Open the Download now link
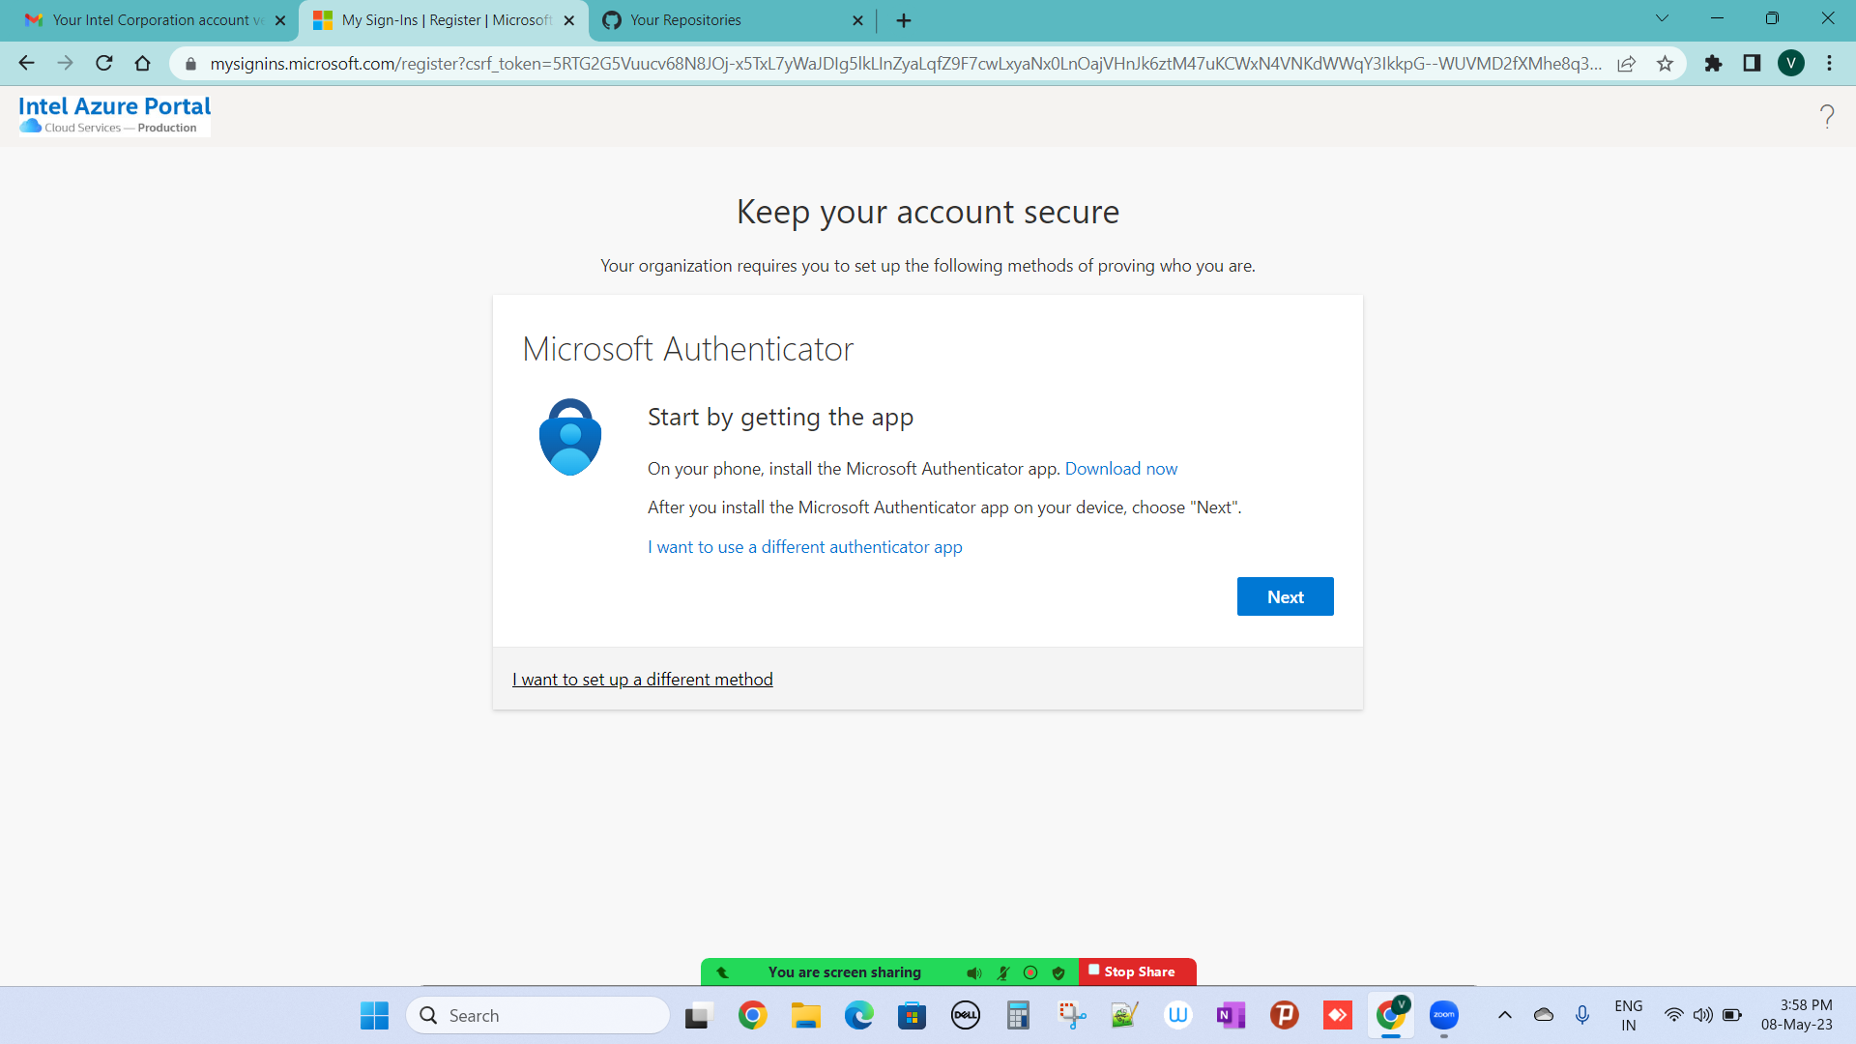Screen dimensions: 1856x1044 pos(1120,469)
